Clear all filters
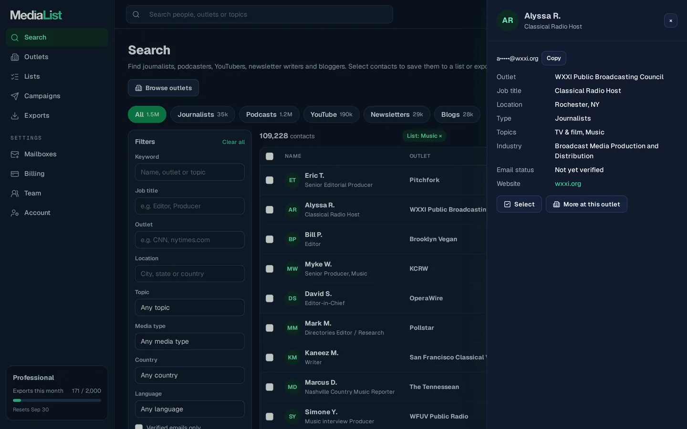This screenshot has height=429, width=687. click(x=233, y=142)
